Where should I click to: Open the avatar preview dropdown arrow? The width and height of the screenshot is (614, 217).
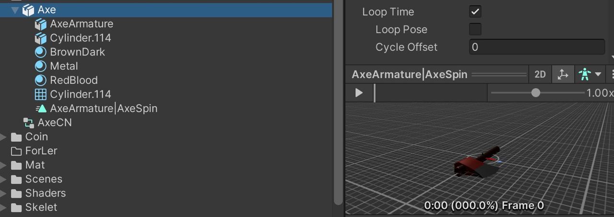[x=598, y=74]
